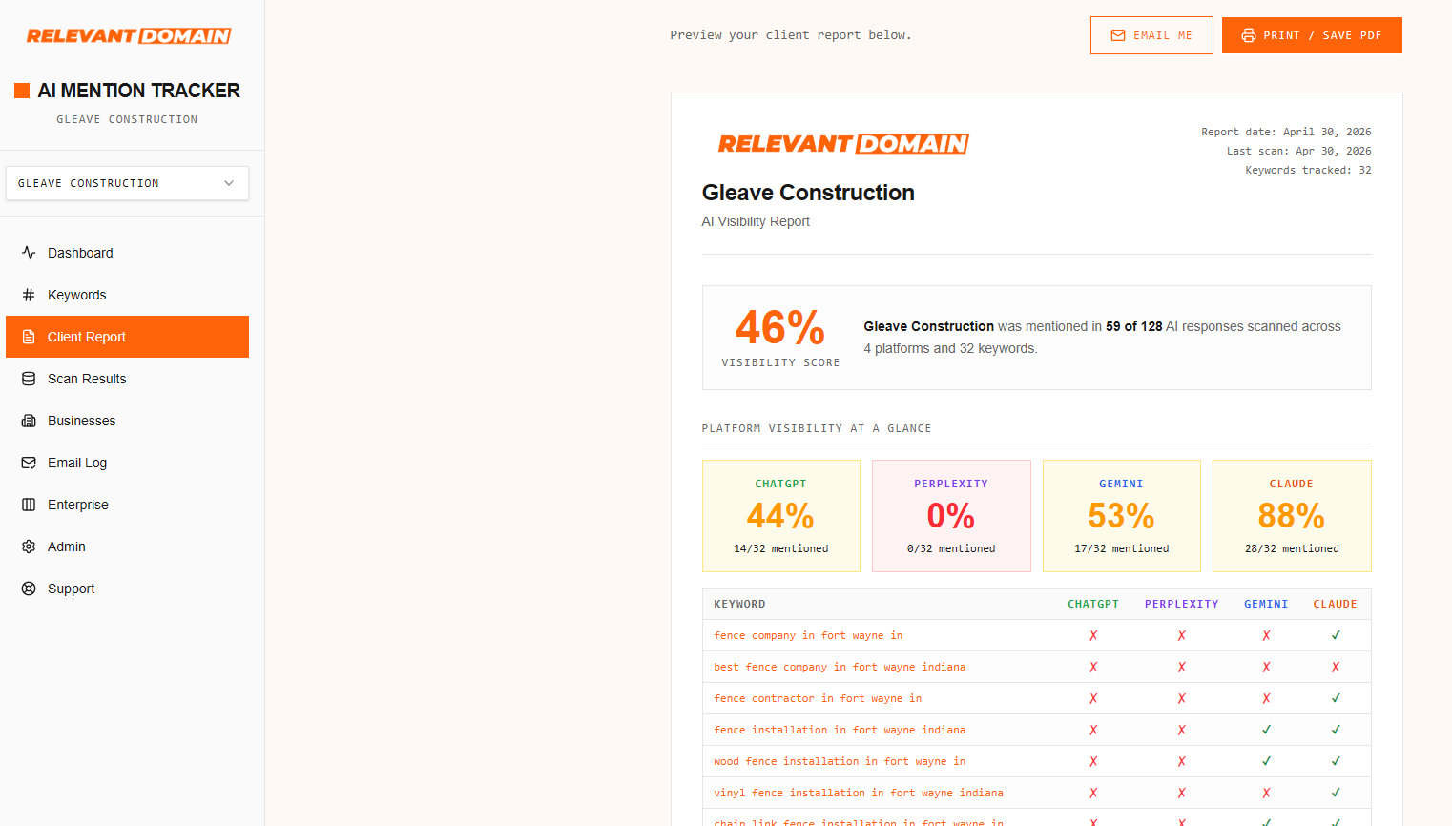Navigate to Businesses
This screenshot has width=1452, height=826.
click(x=127, y=421)
